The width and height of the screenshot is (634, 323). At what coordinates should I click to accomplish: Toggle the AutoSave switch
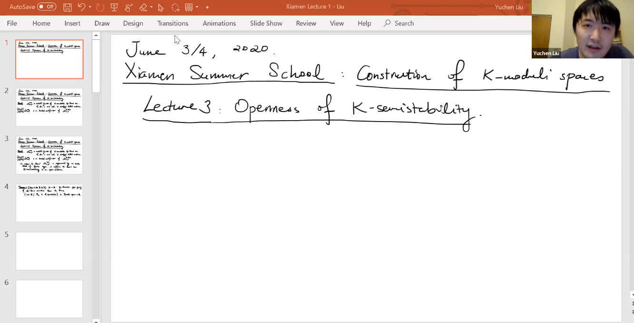[x=47, y=7]
